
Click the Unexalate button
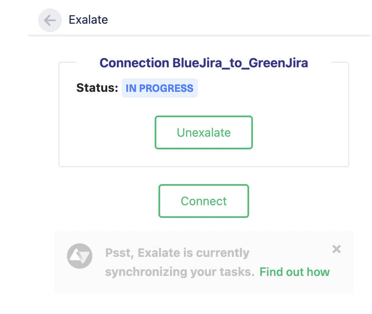coord(203,132)
